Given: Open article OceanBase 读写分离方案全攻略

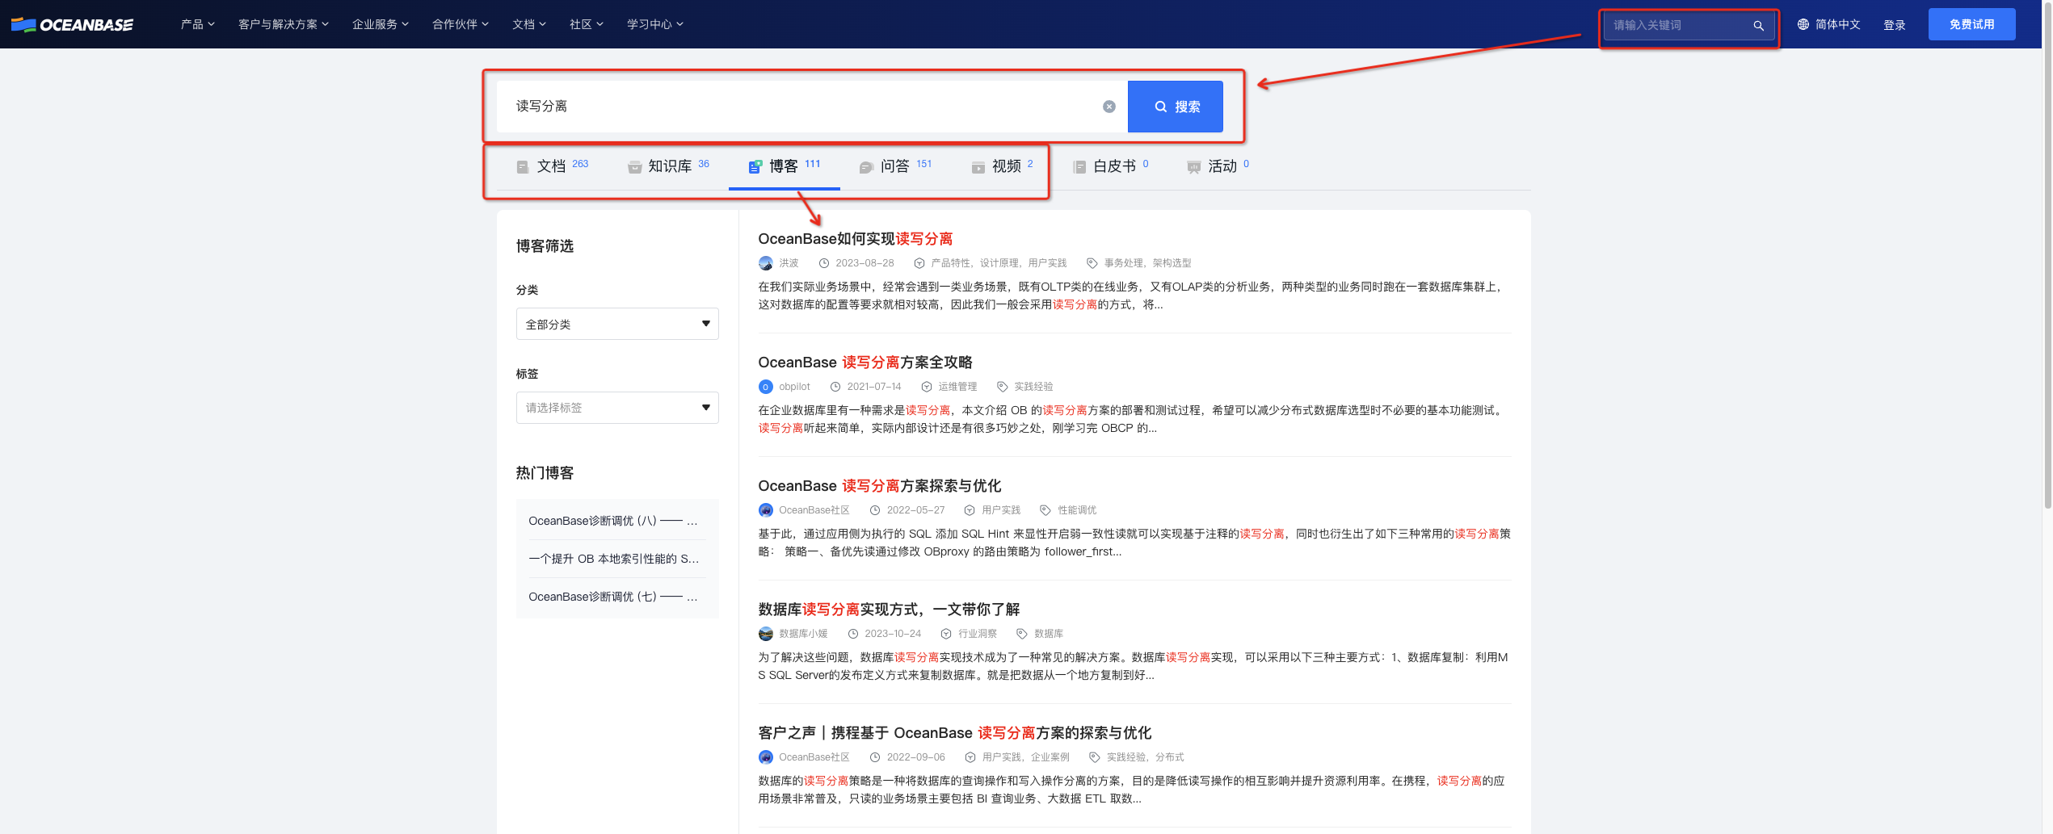Looking at the screenshot, I should pos(865,363).
